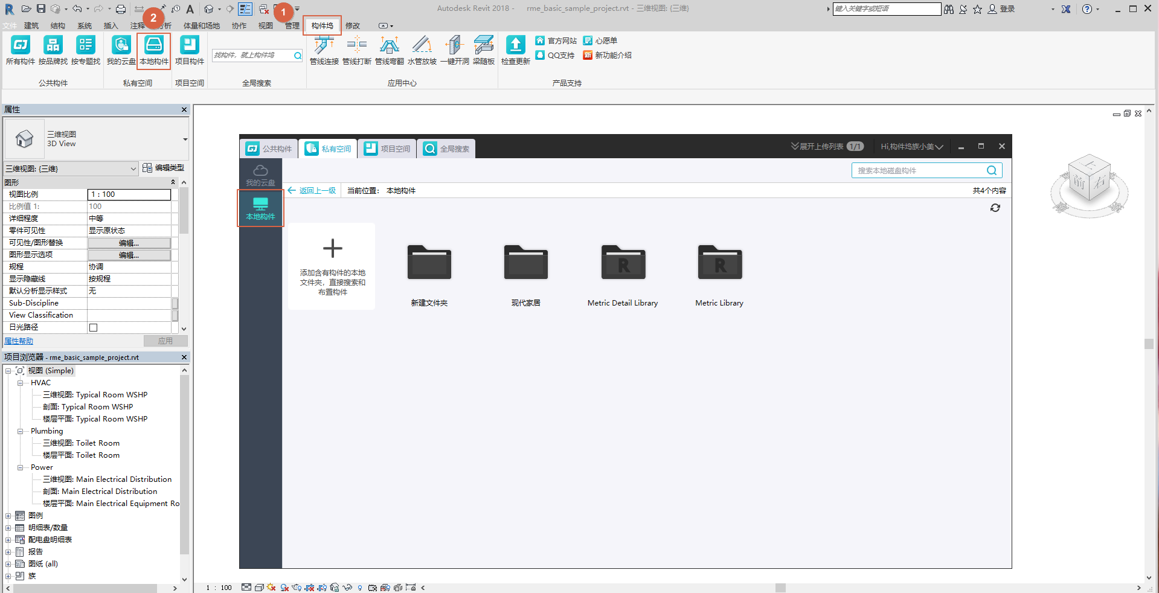
Task: Select 管线连接 pipe connect tool
Action: click(324, 50)
